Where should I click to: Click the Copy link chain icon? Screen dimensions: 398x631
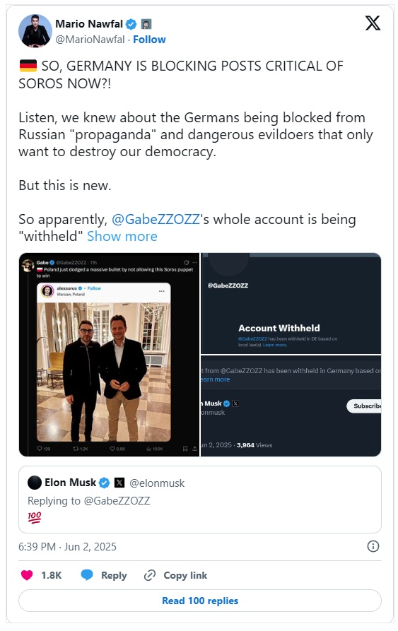coord(150,575)
